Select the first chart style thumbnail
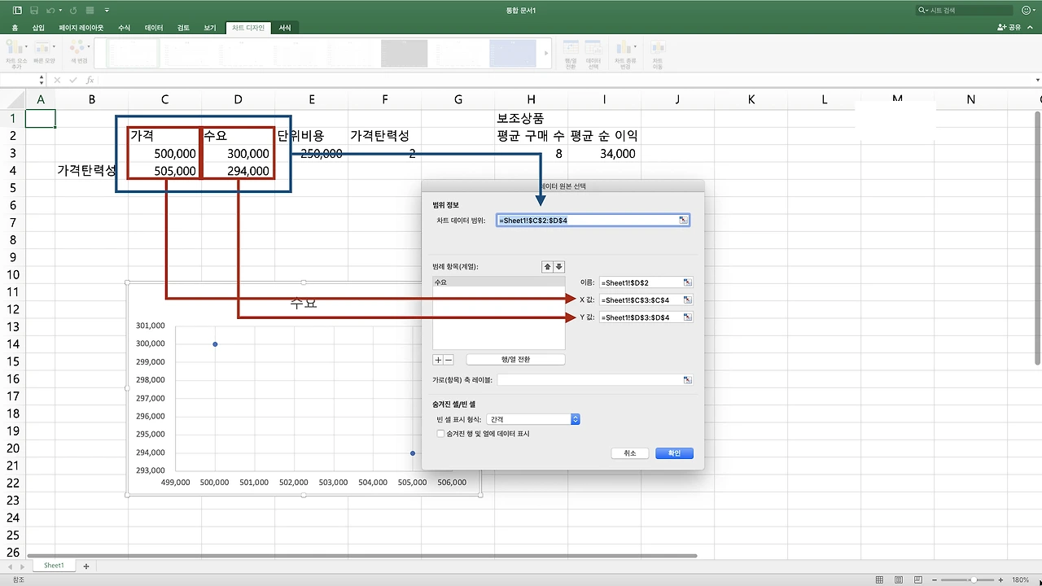Image resolution: width=1042 pixels, height=586 pixels. pos(133,54)
